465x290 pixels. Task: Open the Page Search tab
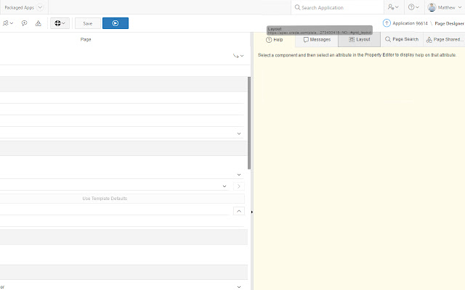pyautogui.click(x=402, y=39)
